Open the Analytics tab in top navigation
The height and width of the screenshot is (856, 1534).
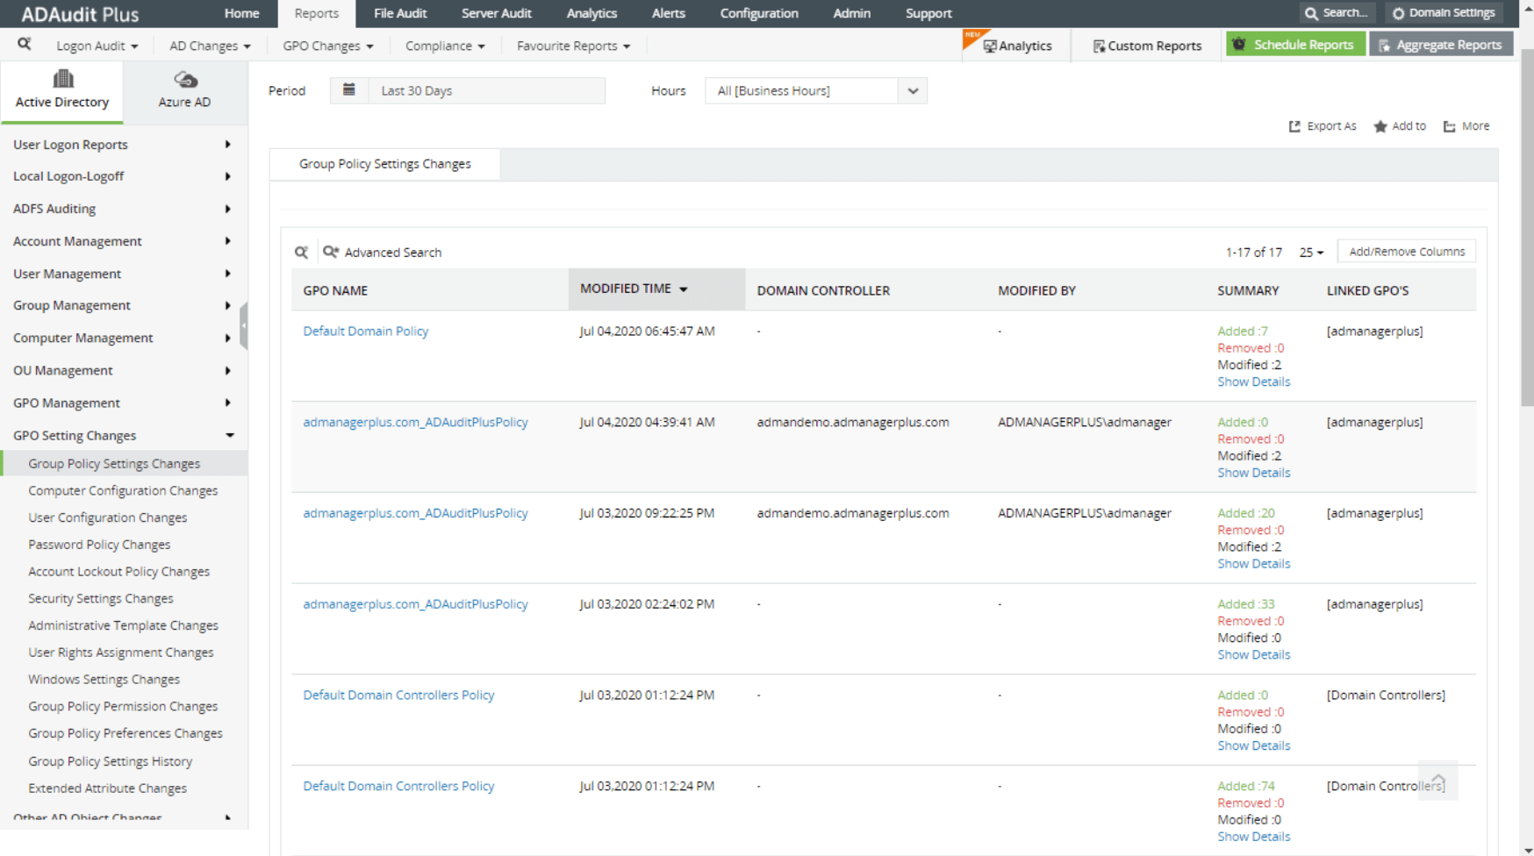coord(591,13)
